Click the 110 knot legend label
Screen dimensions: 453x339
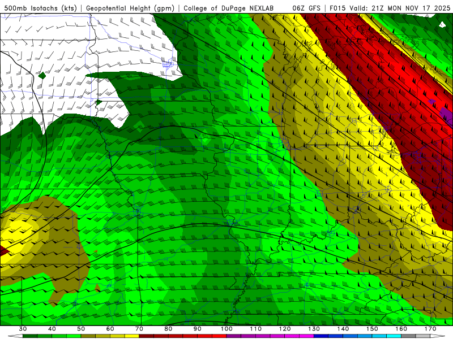(x=256, y=329)
